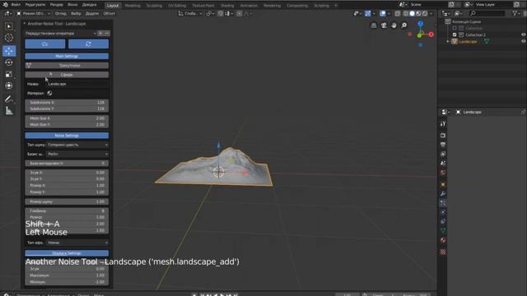Image resolution: width=527 pixels, height=296 pixels.
Task: Click the camera view icon
Action: (384, 25)
